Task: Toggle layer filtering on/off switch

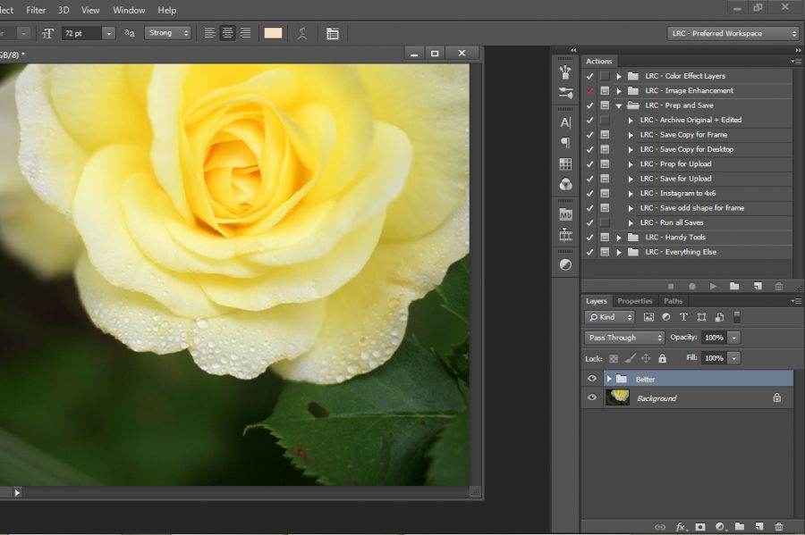Action: click(x=737, y=317)
